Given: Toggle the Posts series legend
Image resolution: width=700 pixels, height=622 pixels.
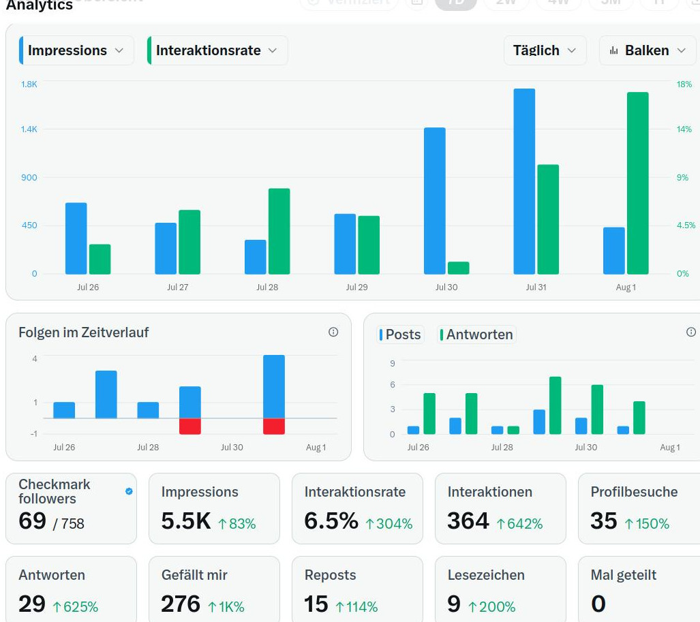Looking at the screenshot, I should [x=400, y=335].
